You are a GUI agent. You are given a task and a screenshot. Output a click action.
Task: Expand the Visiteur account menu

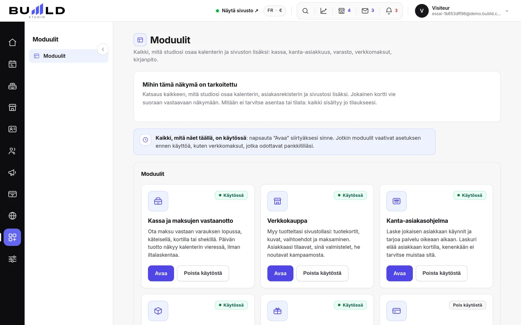507,11
